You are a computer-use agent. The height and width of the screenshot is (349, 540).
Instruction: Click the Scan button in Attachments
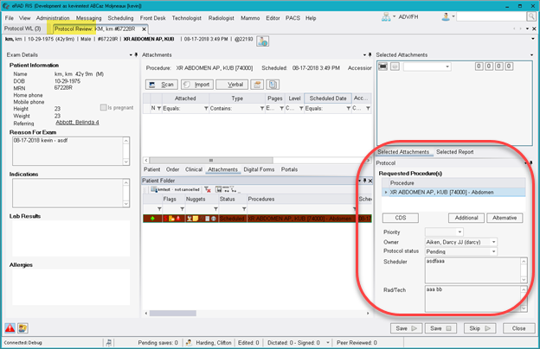click(x=162, y=85)
